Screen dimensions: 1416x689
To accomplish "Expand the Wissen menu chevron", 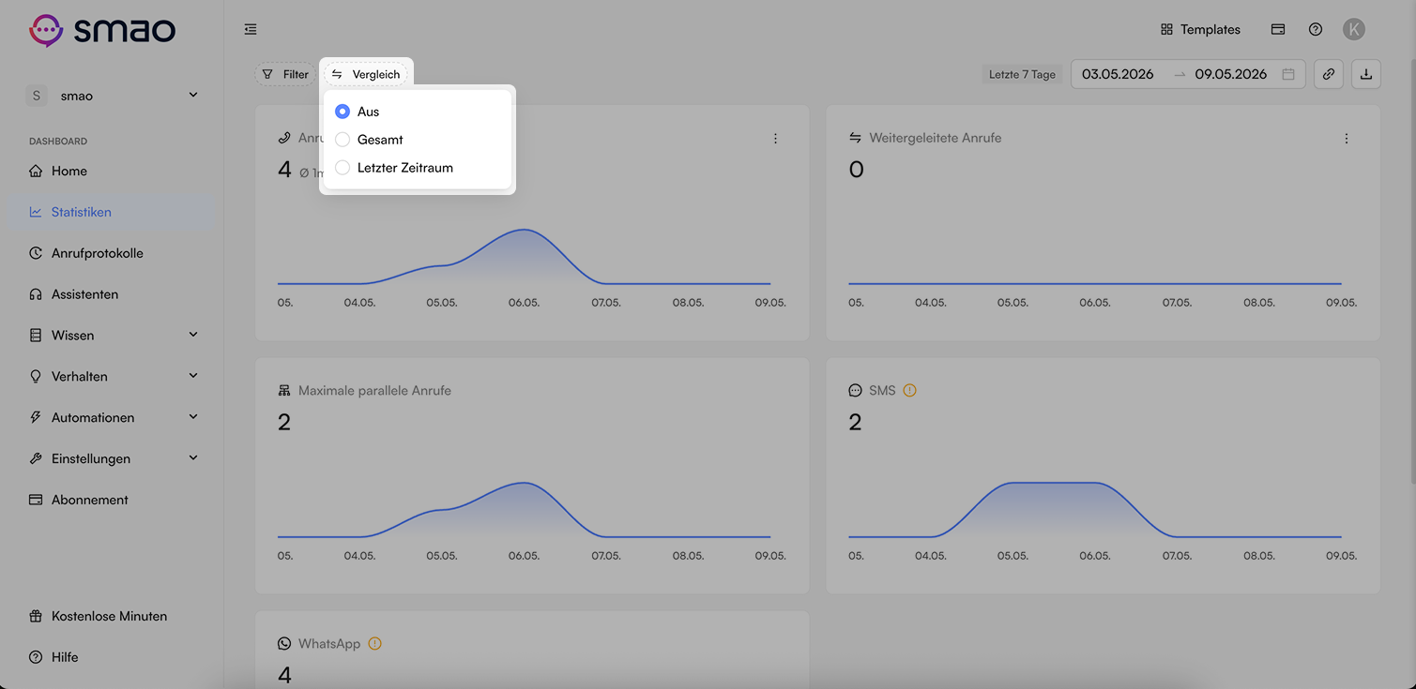I will (x=193, y=335).
